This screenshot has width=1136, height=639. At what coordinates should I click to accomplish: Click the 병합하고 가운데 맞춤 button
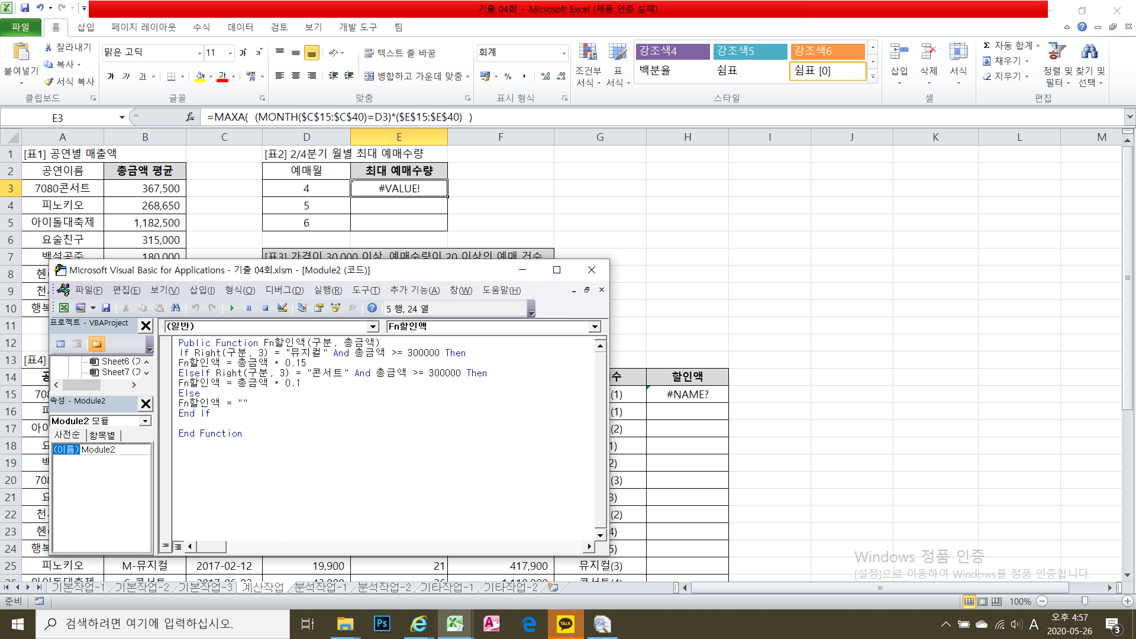pyautogui.click(x=414, y=76)
